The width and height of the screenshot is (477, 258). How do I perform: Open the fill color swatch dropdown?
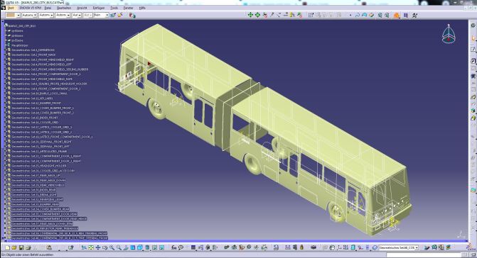coord(13,15)
